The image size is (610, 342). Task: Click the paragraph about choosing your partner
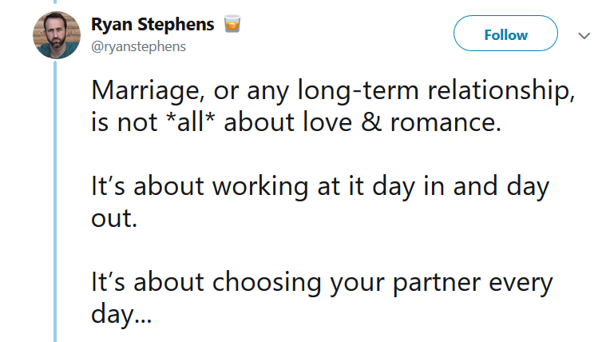[322, 297]
